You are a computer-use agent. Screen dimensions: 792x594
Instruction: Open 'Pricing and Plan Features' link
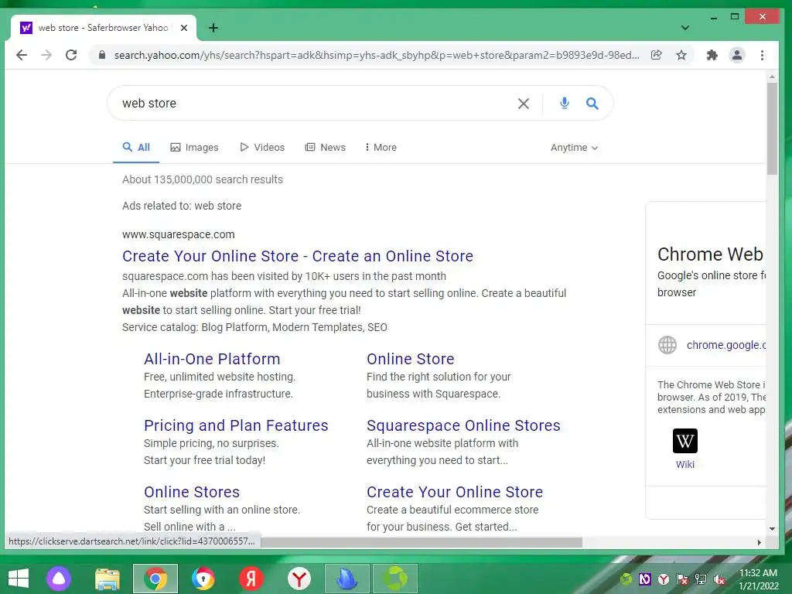pyautogui.click(x=236, y=425)
